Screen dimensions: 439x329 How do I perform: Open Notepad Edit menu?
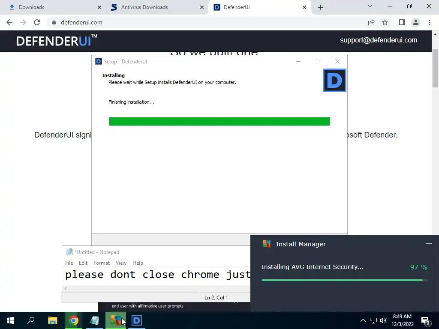tap(83, 263)
